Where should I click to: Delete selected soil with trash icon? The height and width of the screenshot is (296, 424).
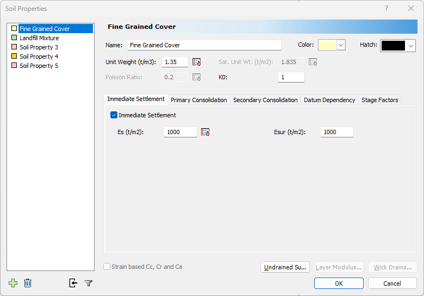coord(28,283)
